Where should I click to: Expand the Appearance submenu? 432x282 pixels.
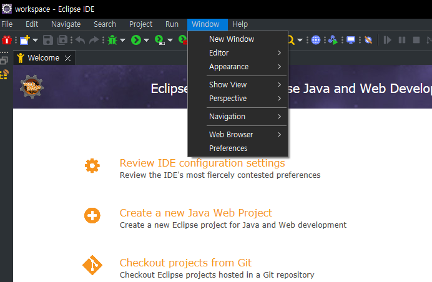(238, 67)
